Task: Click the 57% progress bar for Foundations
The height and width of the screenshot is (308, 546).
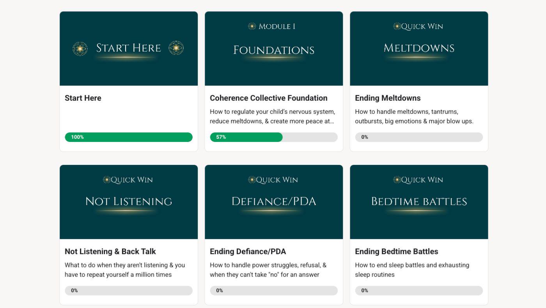Action: click(274, 137)
